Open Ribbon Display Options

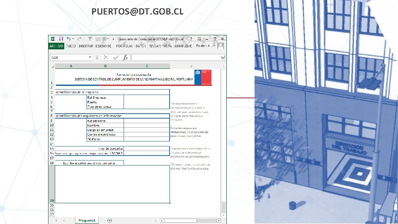[199, 39]
